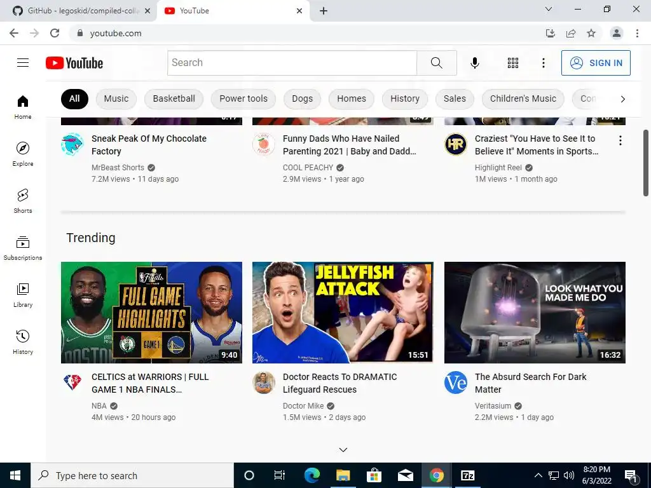
Task: Open a new browser tab
Action: pyautogui.click(x=324, y=11)
